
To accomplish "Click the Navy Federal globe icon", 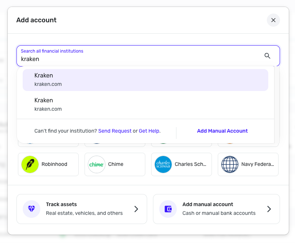I will (230, 164).
